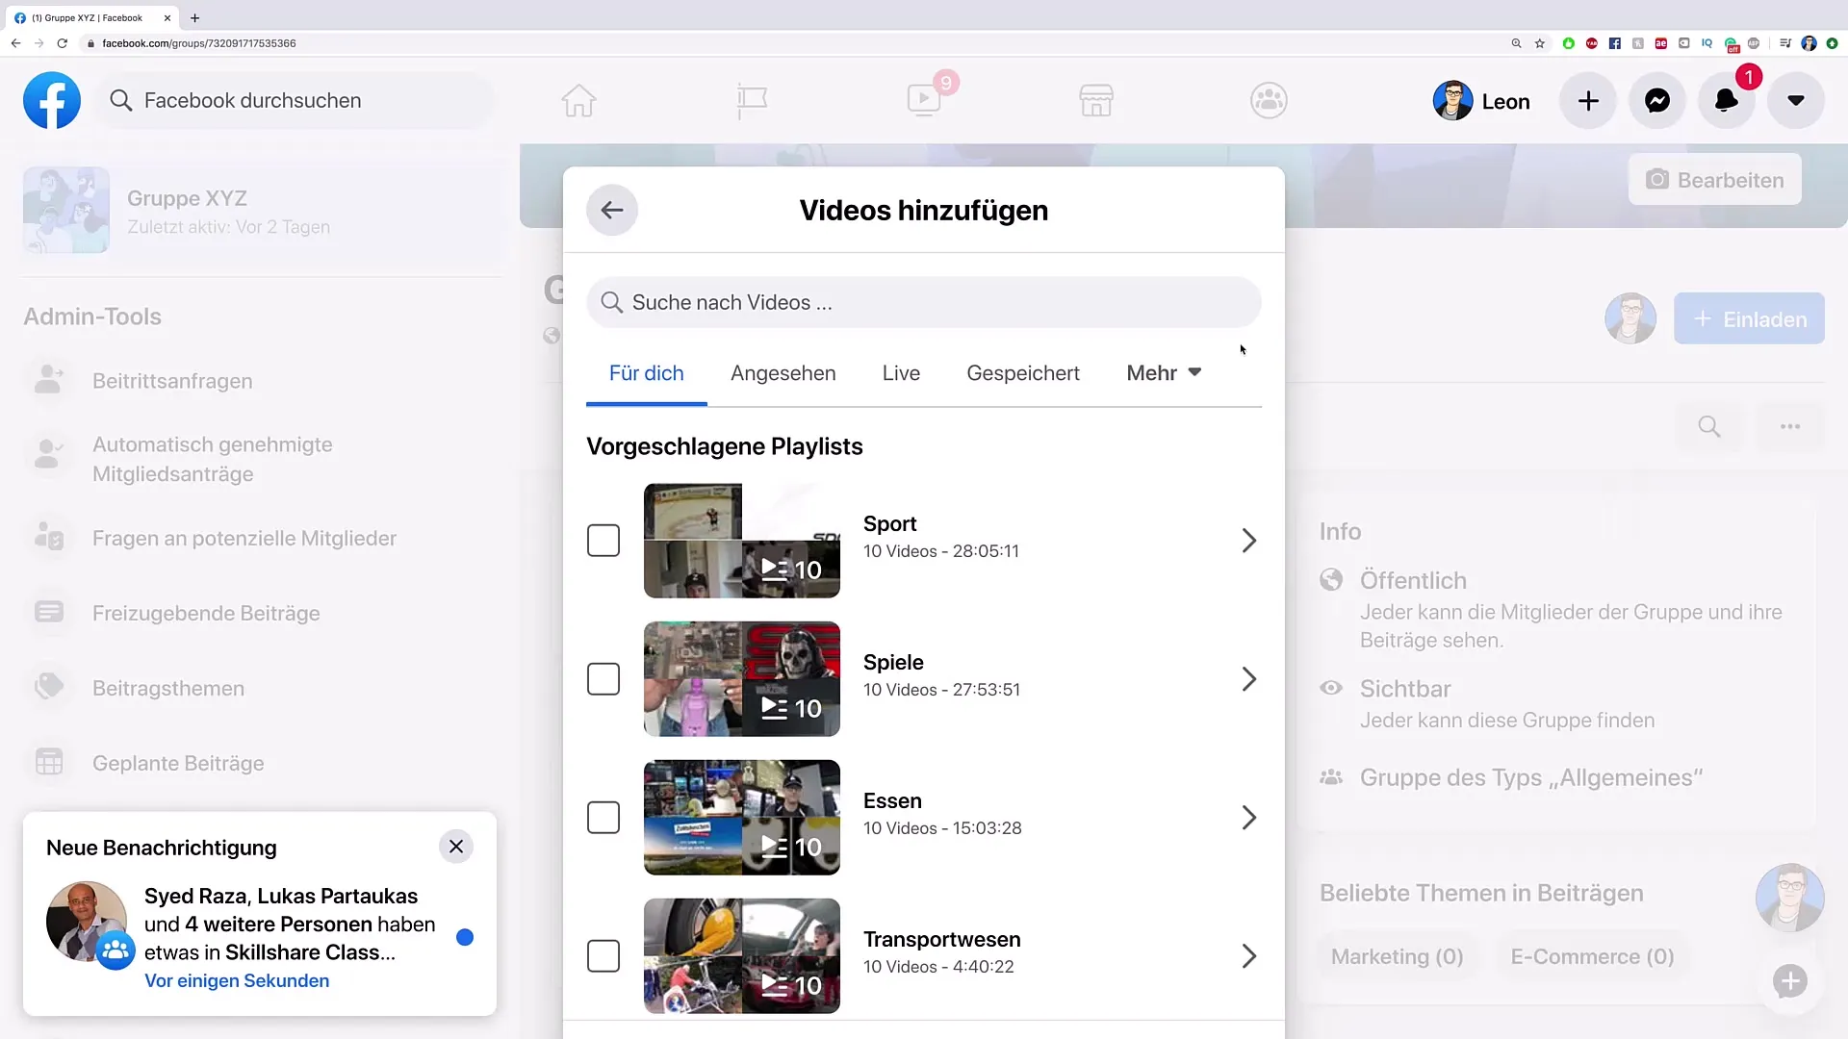Toggle checkbox for Spiele playlist

603,678
